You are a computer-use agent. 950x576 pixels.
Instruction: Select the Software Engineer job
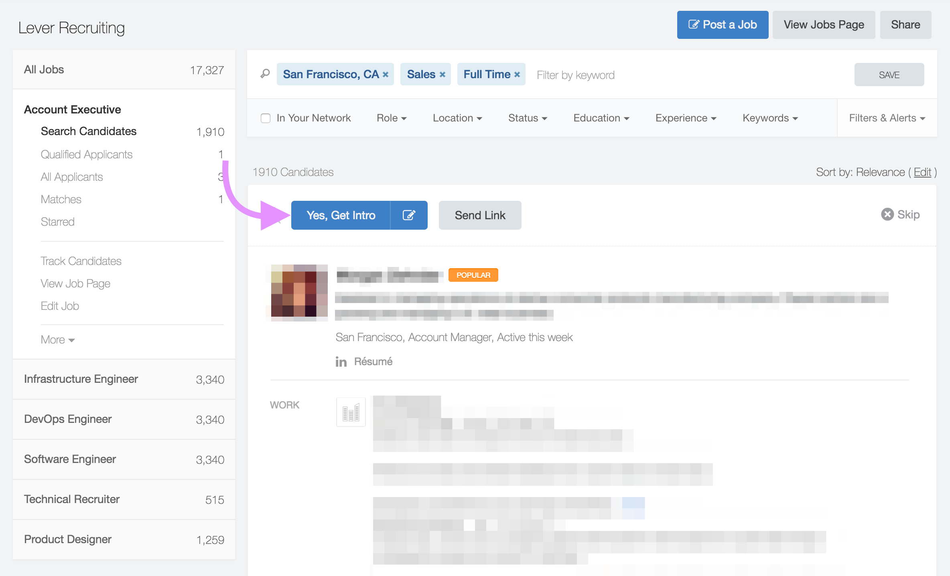tap(124, 459)
